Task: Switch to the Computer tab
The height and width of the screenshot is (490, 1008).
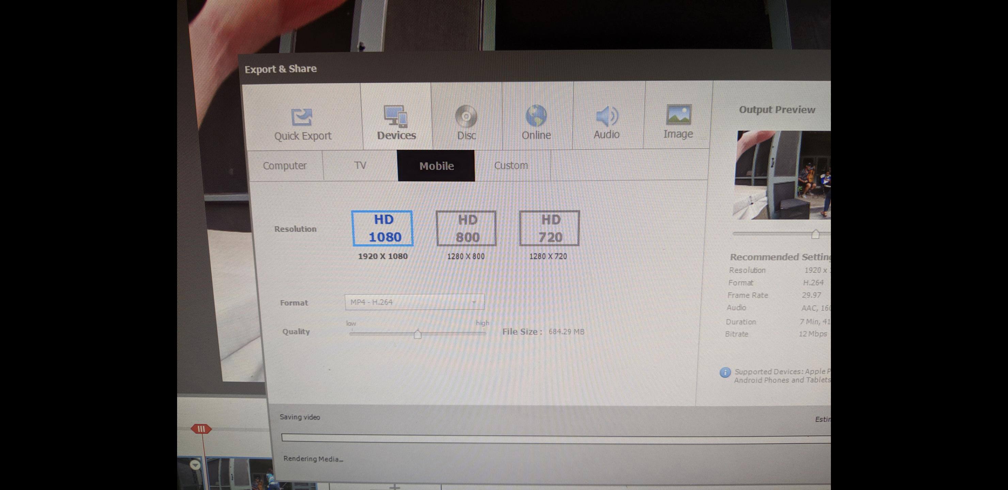Action: click(x=285, y=165)
